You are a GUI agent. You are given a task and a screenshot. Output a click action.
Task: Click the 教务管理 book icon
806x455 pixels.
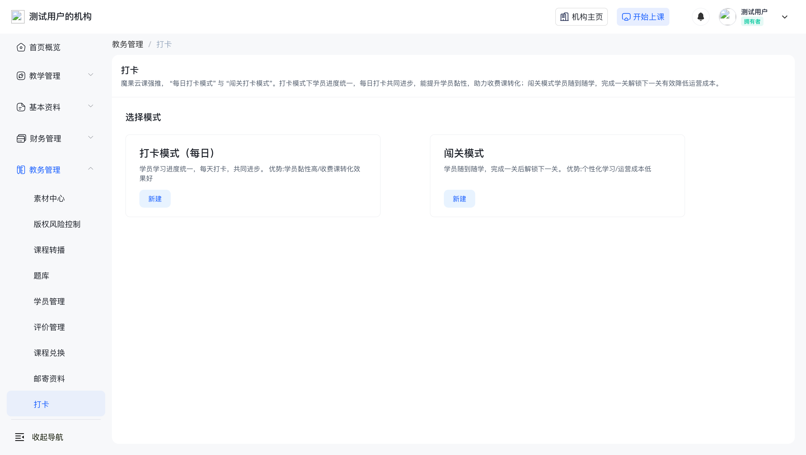(x=21, y=170)
